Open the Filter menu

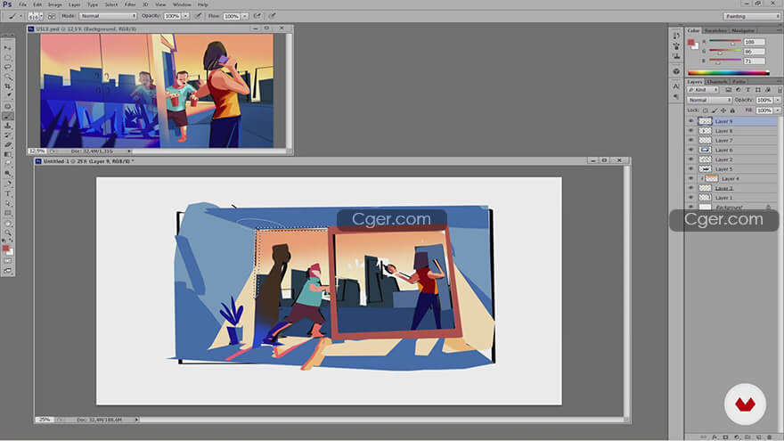(130, 4)
